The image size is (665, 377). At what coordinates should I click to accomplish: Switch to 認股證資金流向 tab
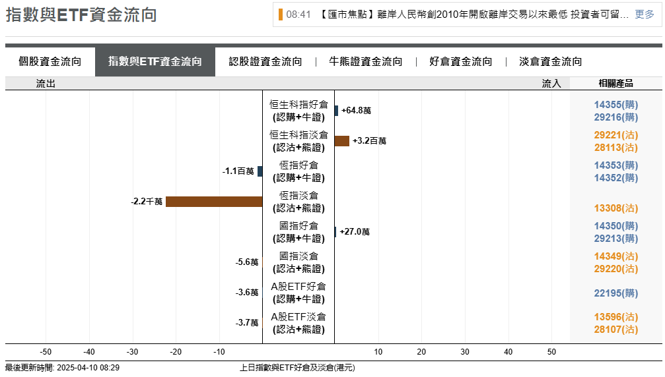(x=265, y=62)
